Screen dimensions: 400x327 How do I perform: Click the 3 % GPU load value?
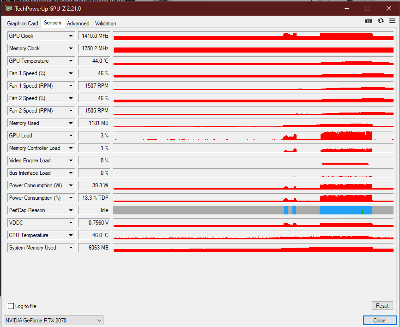pyautogui.click(x=94, y=136)
